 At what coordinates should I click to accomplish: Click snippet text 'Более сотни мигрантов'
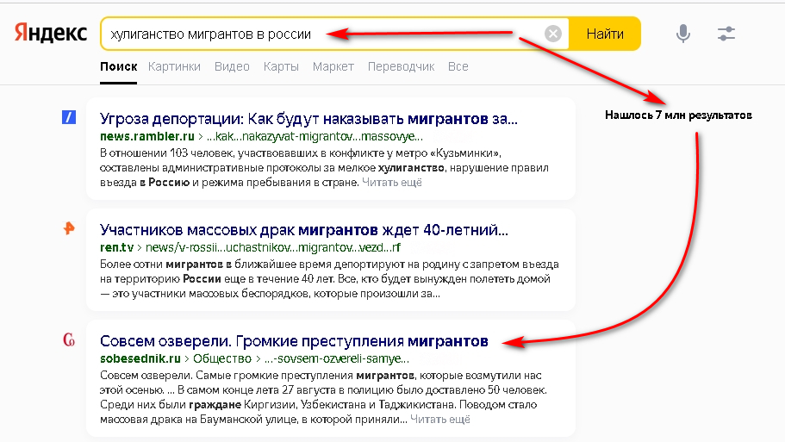pyautogui.click(x=161, y=264)
